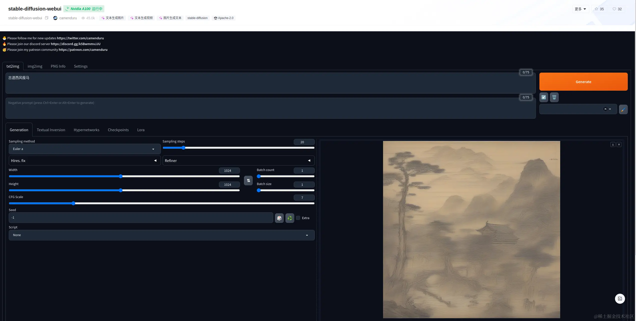The width and height of the screenshot is (636, 321).
Task: Select the Textual Inversion tab
Action: coord(51,130)
